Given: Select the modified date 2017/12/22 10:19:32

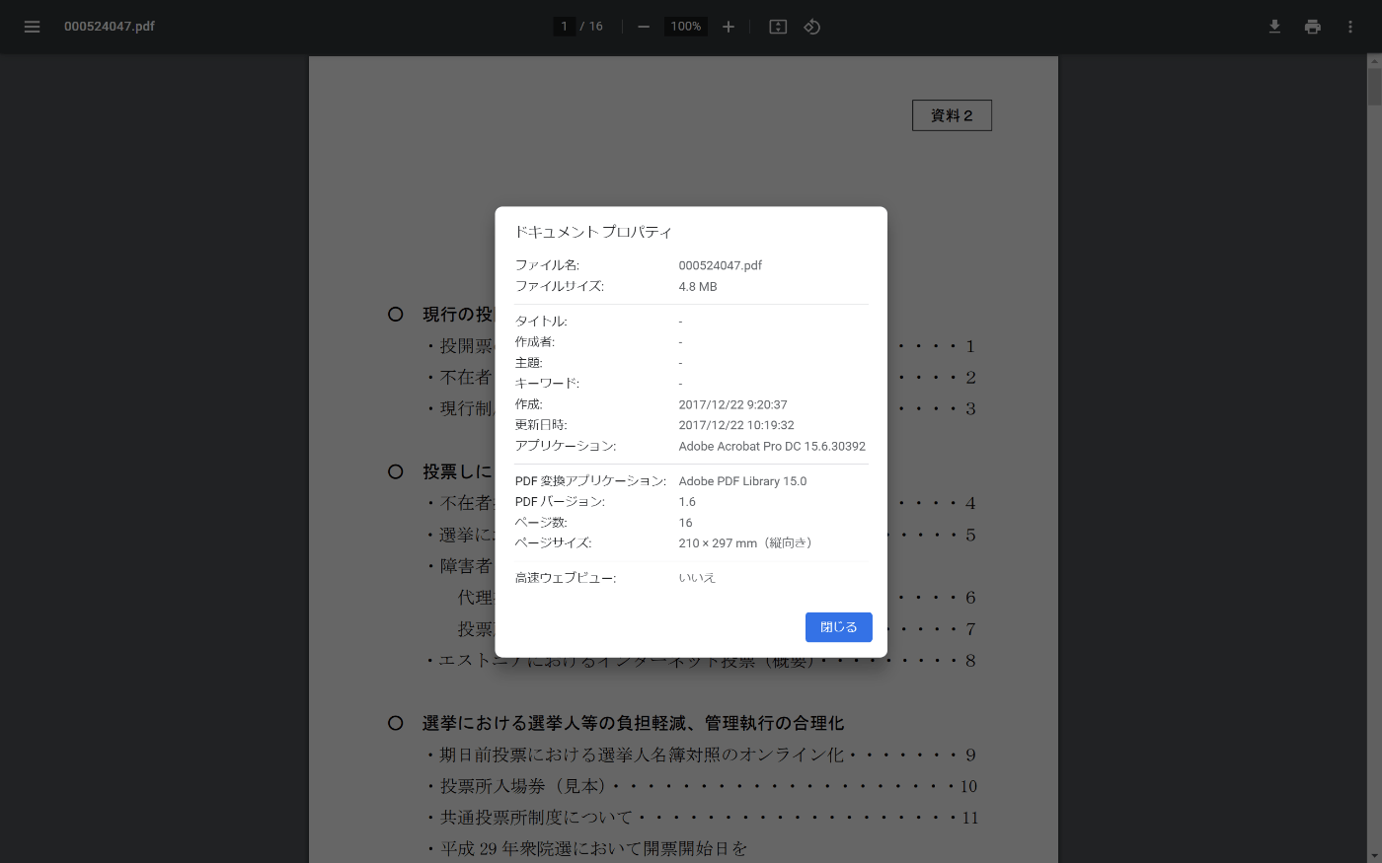Looking at the screenshot, I should click(x=736, y=425).
